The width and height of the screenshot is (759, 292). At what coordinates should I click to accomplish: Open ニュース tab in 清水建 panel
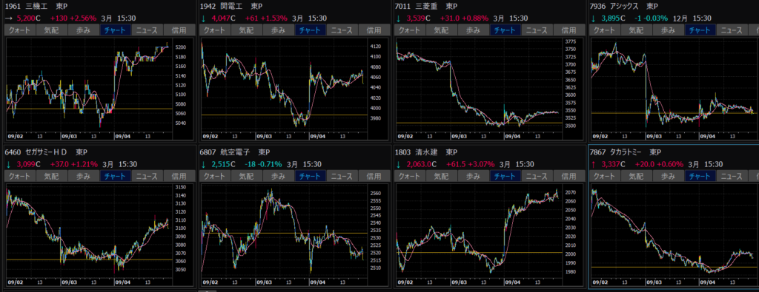pos(537,176)
